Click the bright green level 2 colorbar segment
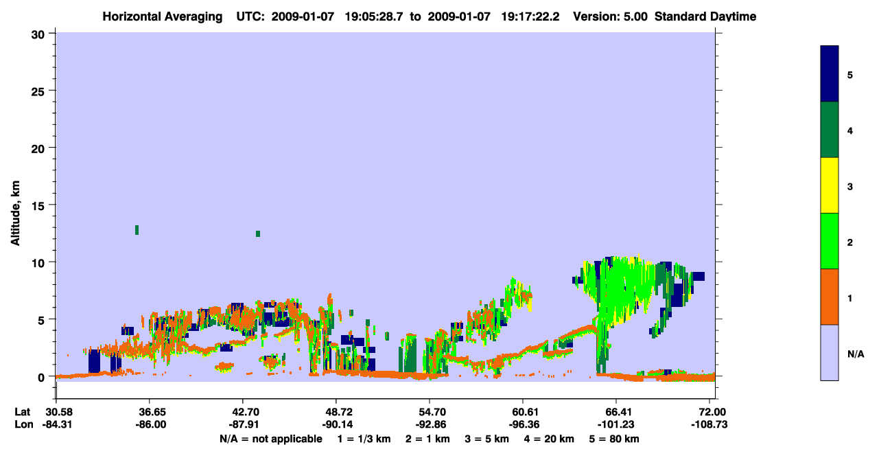 (830, 240)
